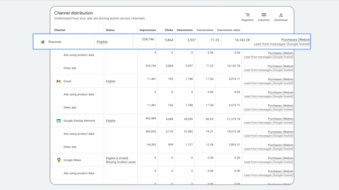The width and height of the screenshot is (339, 190).
Task: Click Ads using product data under Gmail
Action: point(79,94)
